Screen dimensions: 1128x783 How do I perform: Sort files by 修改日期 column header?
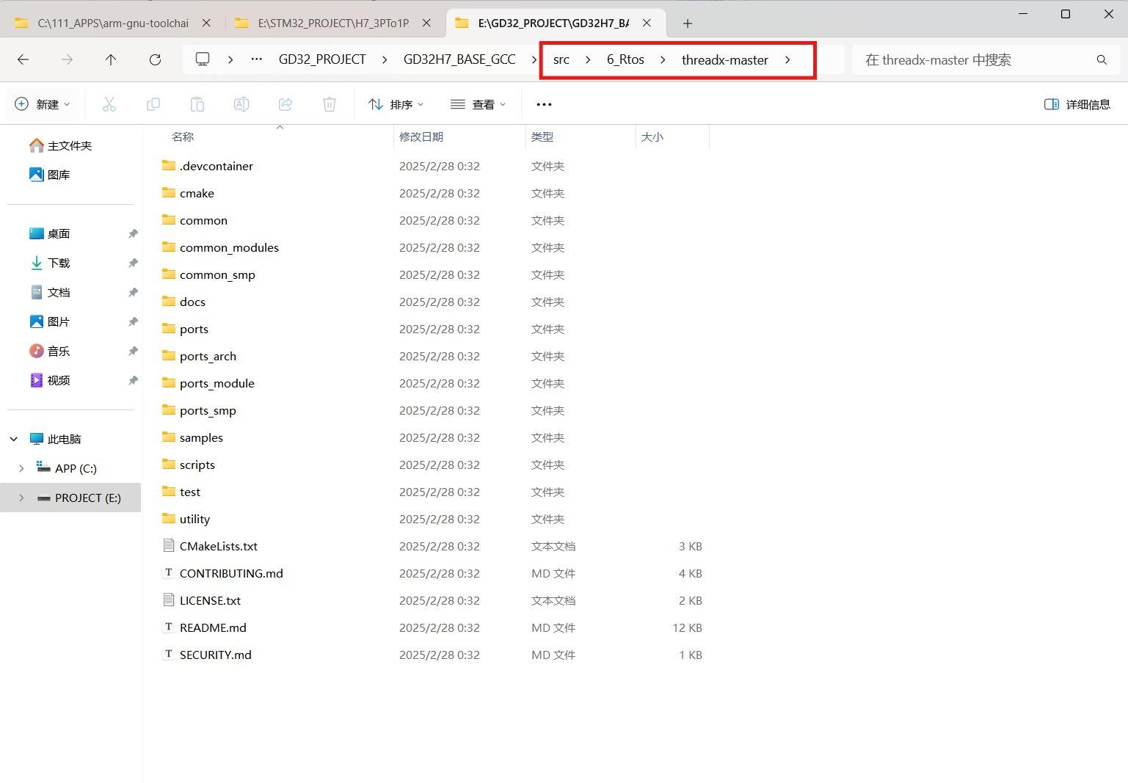(x=421, y=136)
